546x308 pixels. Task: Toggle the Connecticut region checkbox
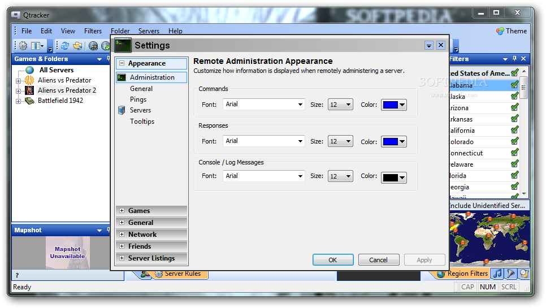pyautogui.click(x=515, y=153)
